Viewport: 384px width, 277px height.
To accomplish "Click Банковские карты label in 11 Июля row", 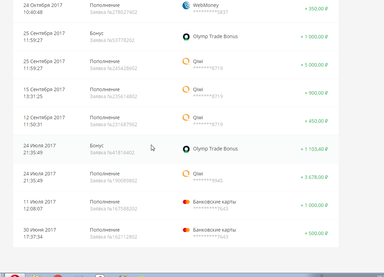I will (215, 202).
